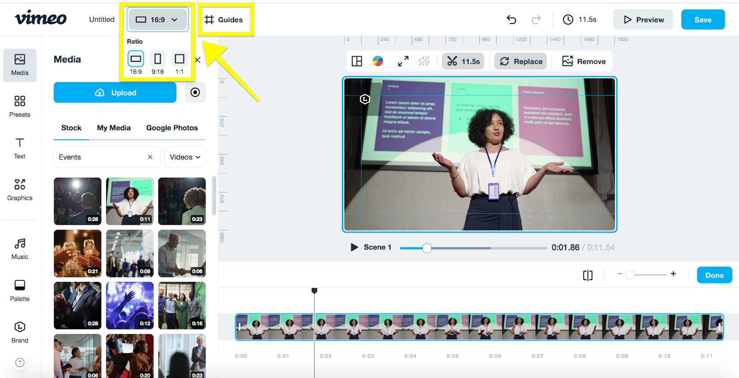Select the 0:16 group with lanyards video

[182, 306]
